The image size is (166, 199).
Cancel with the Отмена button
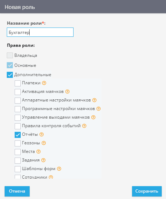click(x=17, y=191)
